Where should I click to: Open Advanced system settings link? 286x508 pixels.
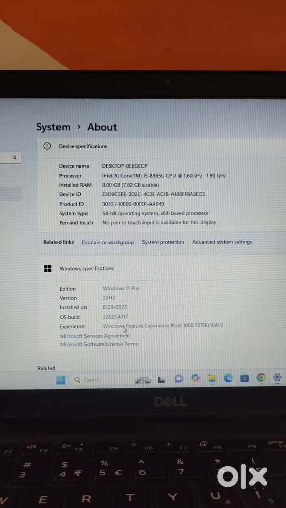click(222, 242)
